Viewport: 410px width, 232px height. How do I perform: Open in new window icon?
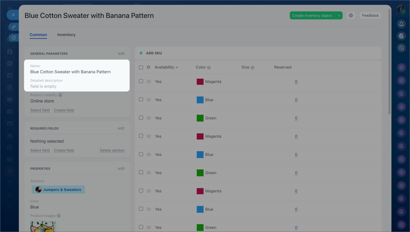tap(13, 38)
